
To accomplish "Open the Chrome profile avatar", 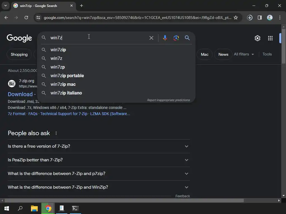I will 270,18.
